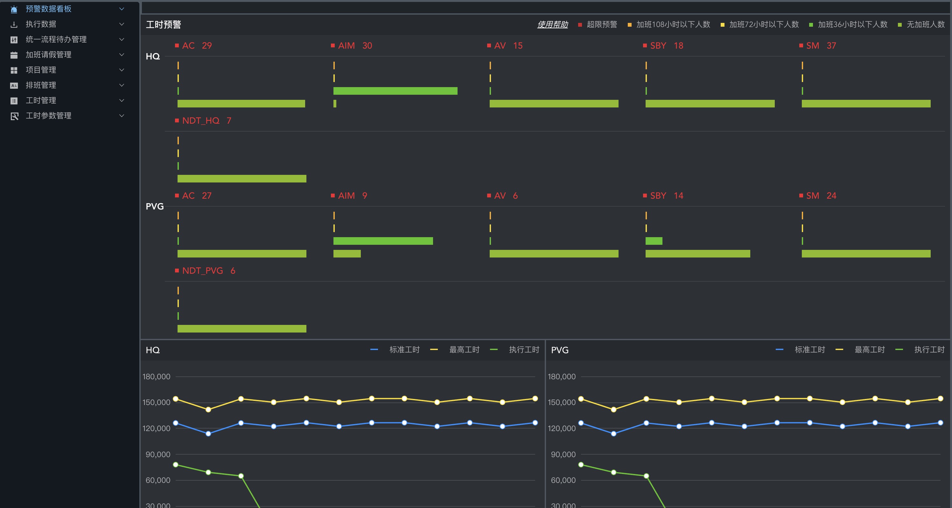Screen dimensions: 952x508
Task: Expand the 统一流程待办管理 chevron
Action: click(122, 39)
